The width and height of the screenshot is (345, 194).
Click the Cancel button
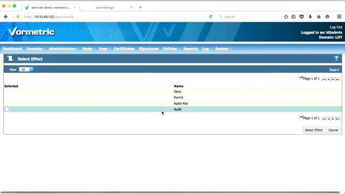(x=333, y=130)
